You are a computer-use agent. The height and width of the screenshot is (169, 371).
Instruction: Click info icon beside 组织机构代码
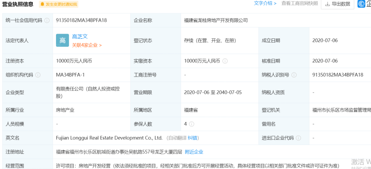[x=38, y=75]
